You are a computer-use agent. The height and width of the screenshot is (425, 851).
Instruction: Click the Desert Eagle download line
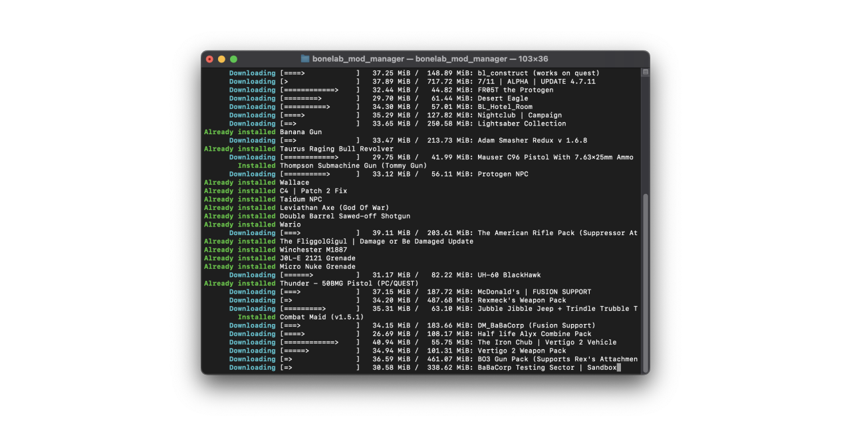coord(503,98)
